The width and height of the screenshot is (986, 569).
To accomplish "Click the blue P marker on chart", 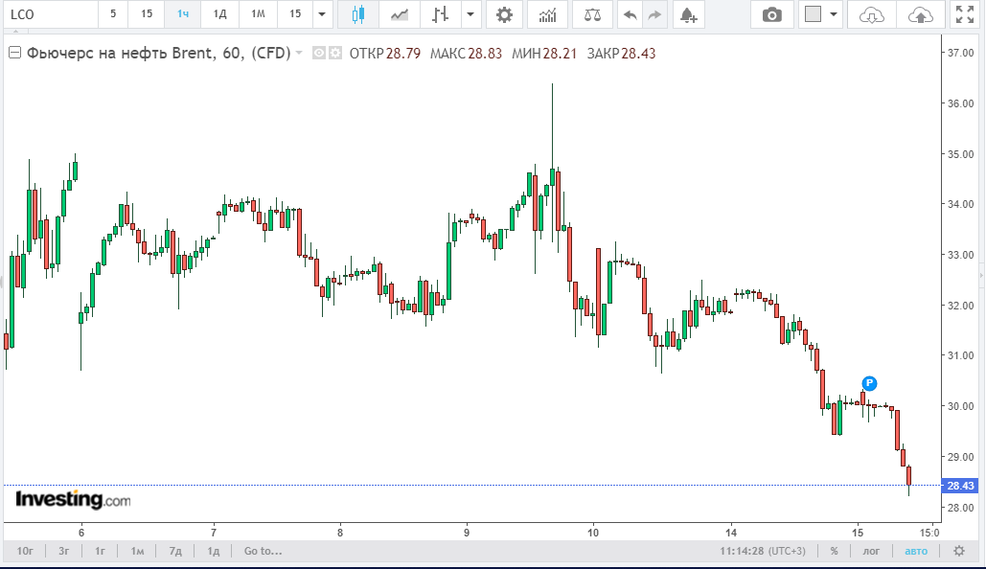I will coord(869,383).
